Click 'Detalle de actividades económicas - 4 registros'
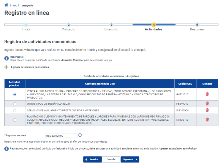Viewport: 221px width, 166px height. click(111, 76)
